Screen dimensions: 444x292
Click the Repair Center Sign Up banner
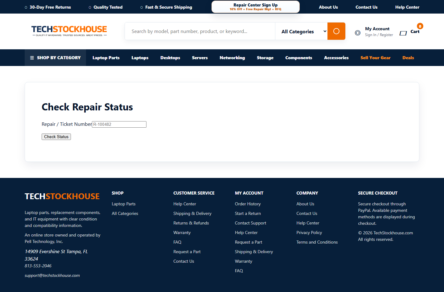coord(255,7)
